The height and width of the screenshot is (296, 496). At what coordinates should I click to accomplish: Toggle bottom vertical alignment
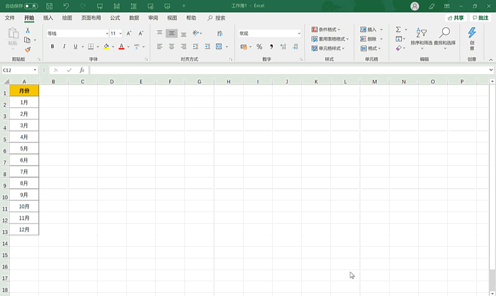tap(184, 33)
